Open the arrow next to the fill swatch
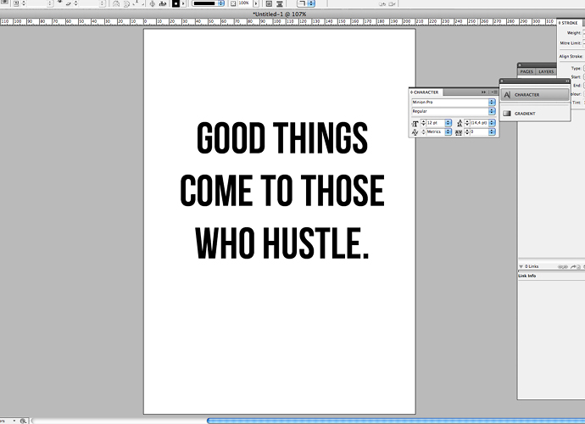Viewport: 585px width, 424px height. tap(183, 3)
